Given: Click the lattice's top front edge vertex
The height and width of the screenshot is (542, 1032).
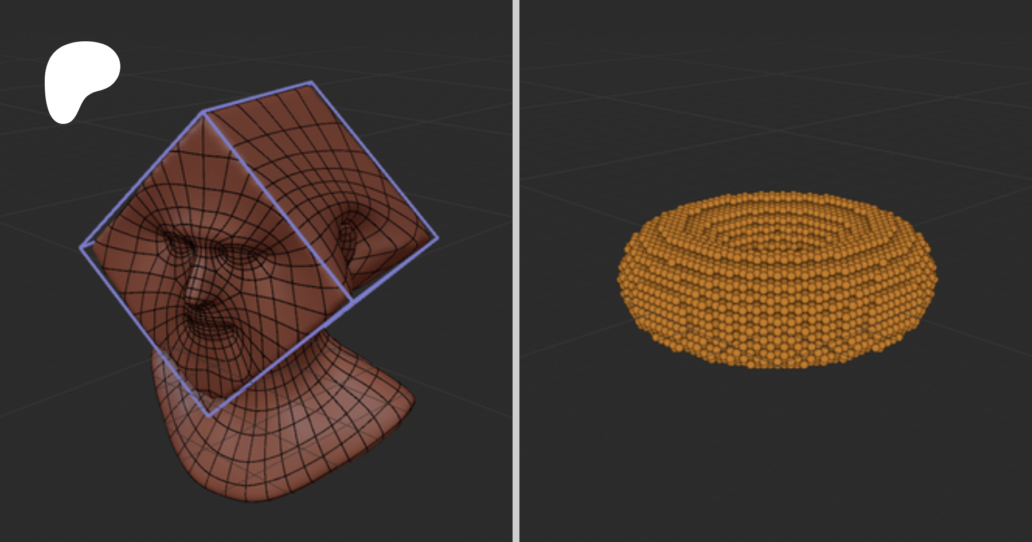Looking at the screenshot, I should 203,112.
